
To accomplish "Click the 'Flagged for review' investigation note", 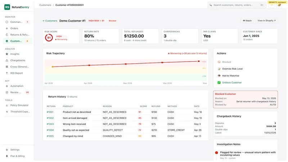I will (x=248, y=154).
